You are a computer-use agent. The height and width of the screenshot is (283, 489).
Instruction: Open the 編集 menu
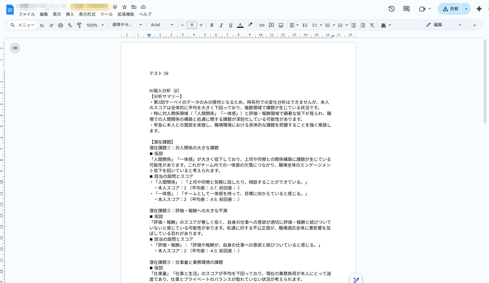point(44,14)
